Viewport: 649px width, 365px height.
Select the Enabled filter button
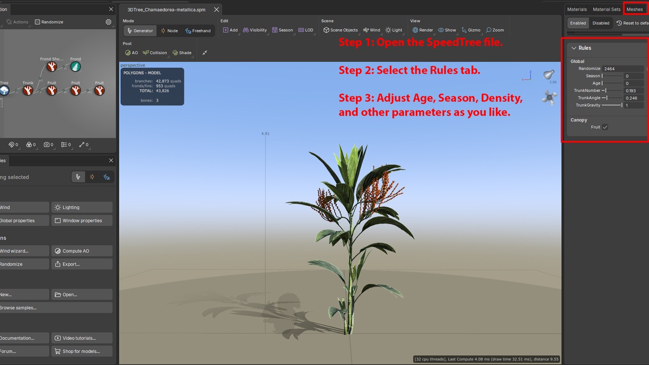[x=578, y=23]
